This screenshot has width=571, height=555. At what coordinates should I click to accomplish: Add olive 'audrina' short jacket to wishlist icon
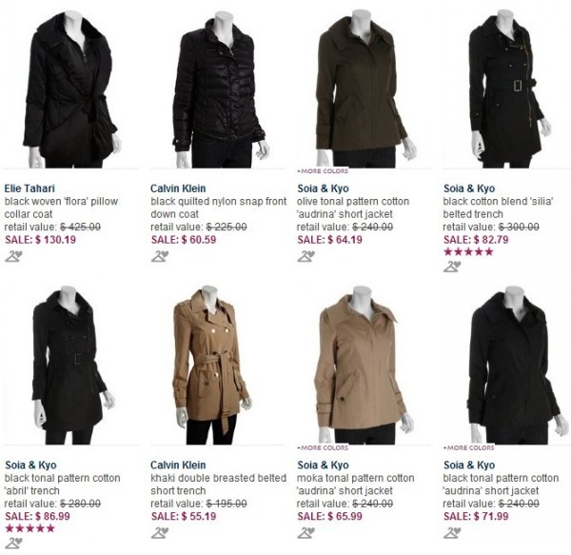305,256
